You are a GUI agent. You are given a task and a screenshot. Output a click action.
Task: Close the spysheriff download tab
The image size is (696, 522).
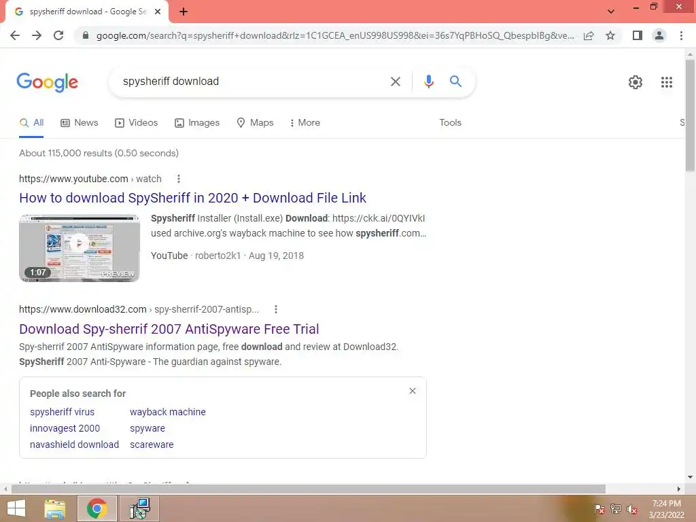(x=158, y=12)
